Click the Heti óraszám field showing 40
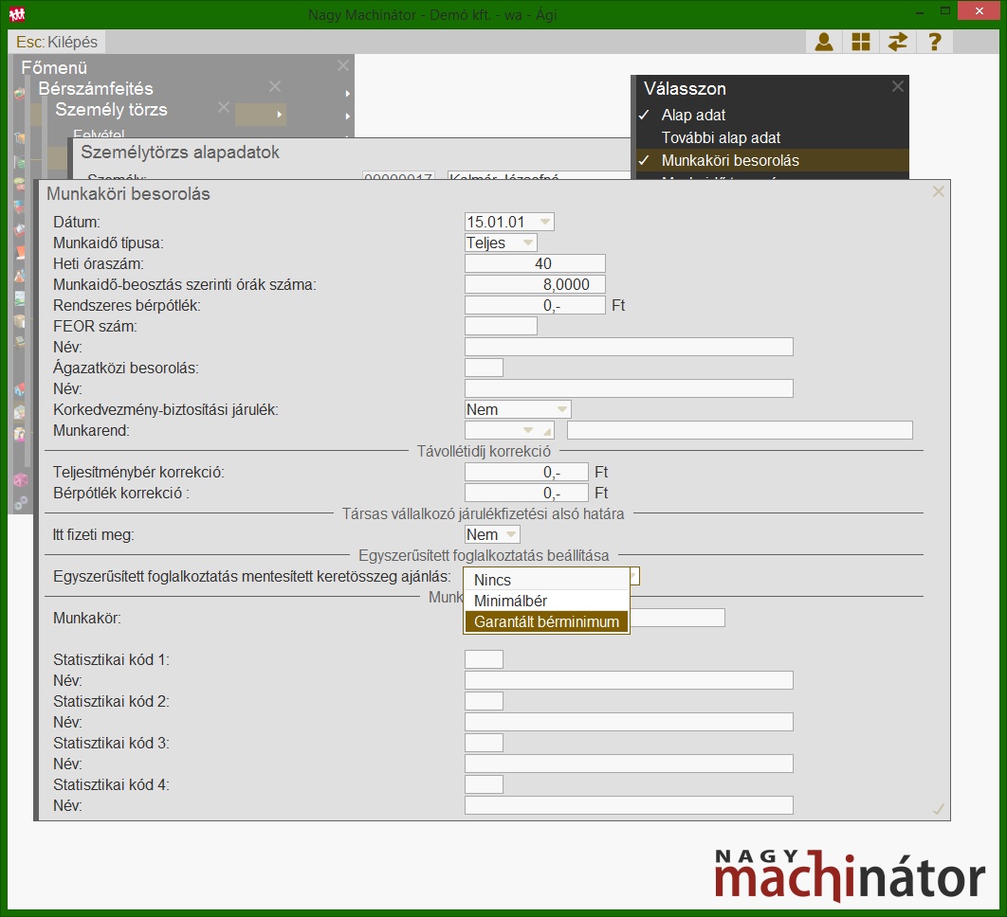The width and height of the screenshot is (1007, 917). pos(535,263)
